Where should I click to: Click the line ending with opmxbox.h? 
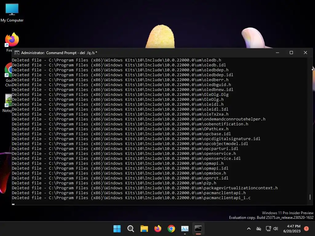(x=119, y=173)
